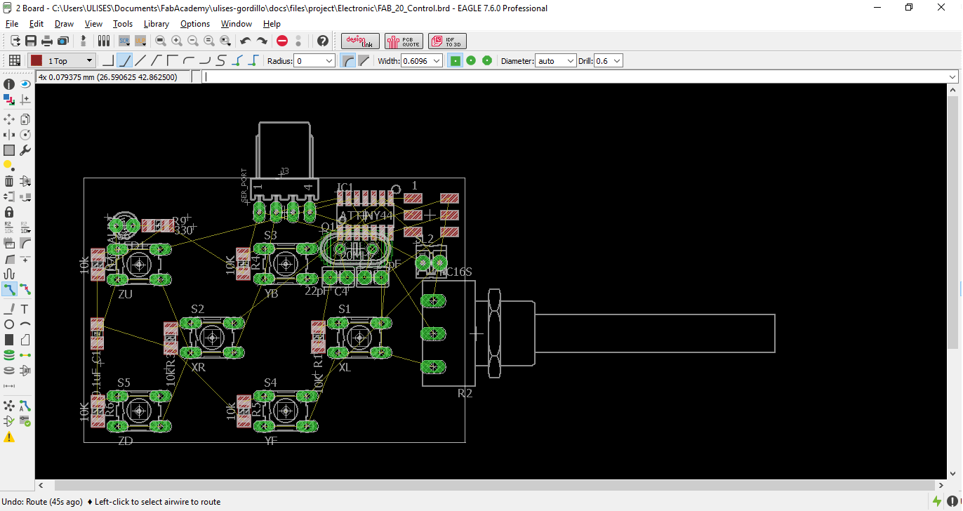
Task: Open the Library menu
Action: [156, 24]
